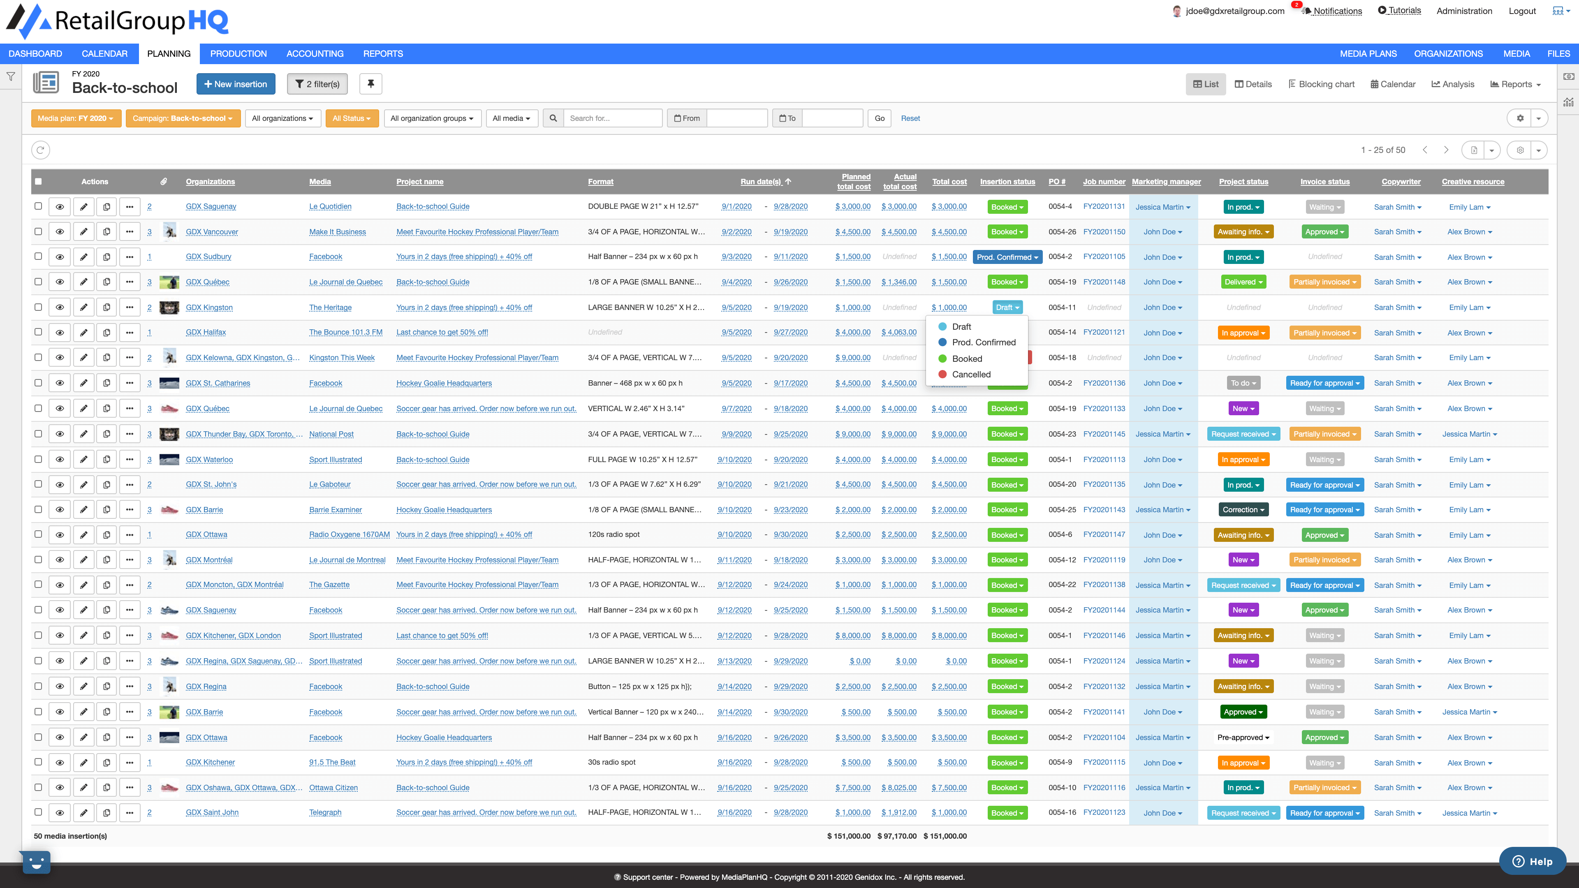This screenshot has width=1579, height=888.
Task: Duplicate the GDX Sudbury insertion
Action: click(x=106, y=257)
